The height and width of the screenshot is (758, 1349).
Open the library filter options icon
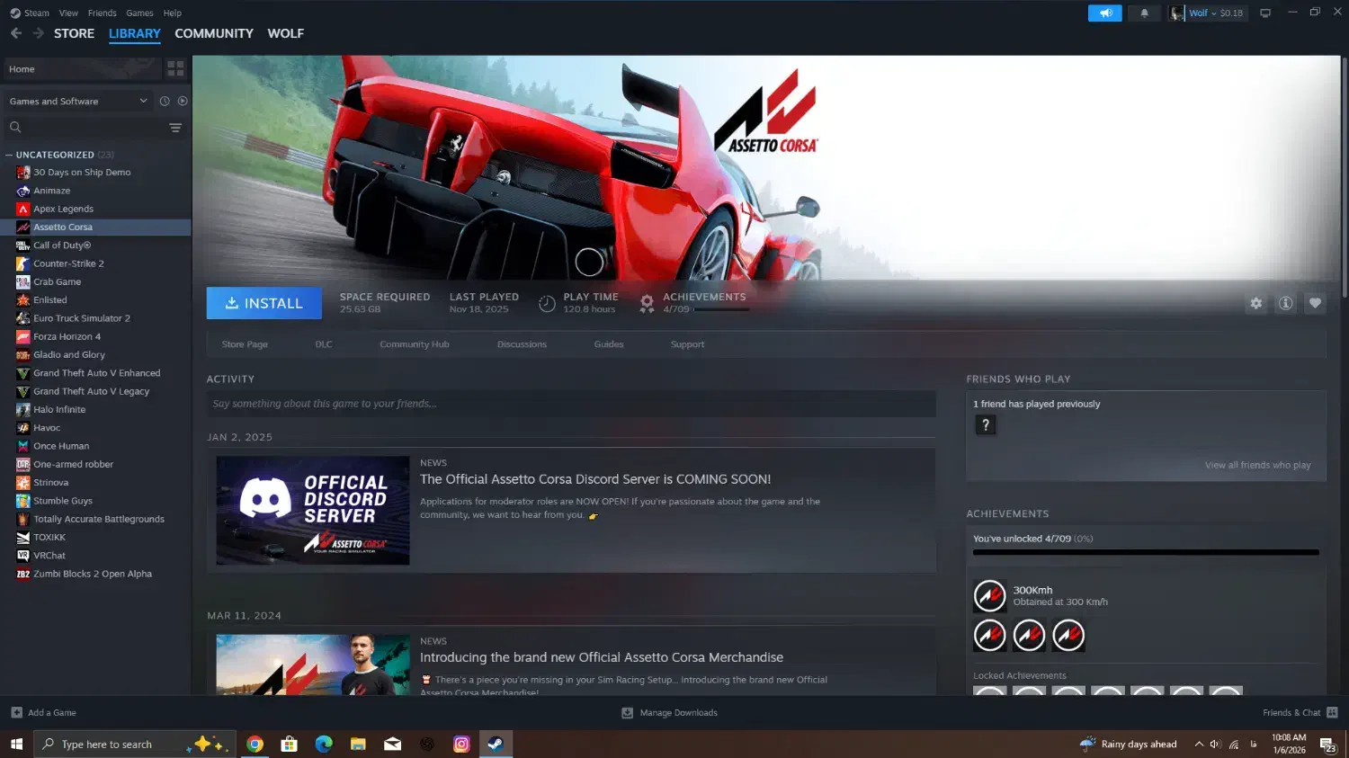click(175, 128)
